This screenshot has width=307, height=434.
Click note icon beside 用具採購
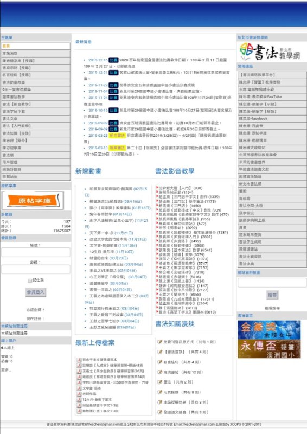[159, 392]
